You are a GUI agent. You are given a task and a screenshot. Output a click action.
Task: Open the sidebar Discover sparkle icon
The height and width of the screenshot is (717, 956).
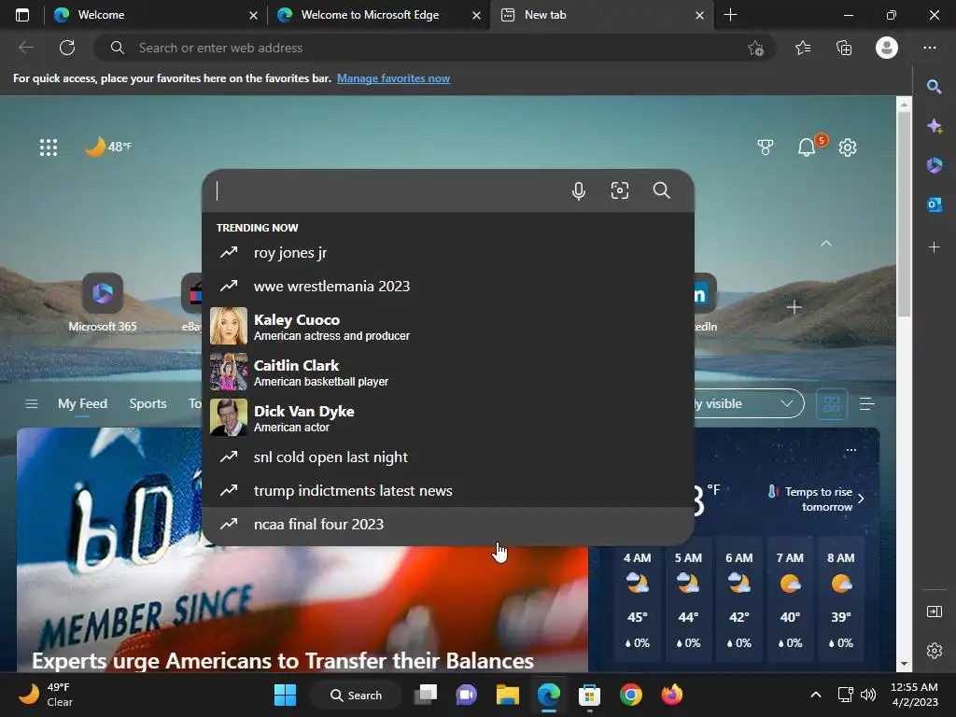[x=934, y=126]
